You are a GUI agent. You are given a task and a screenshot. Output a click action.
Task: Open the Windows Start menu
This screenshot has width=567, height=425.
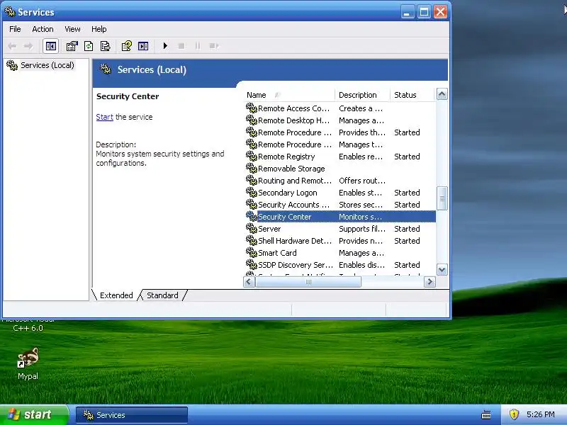[x=33, y=415]
